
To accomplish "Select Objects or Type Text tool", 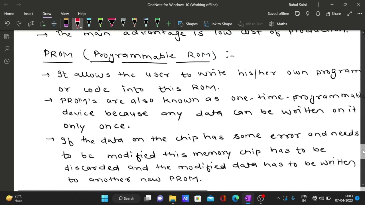I will (x=31, y=24).
